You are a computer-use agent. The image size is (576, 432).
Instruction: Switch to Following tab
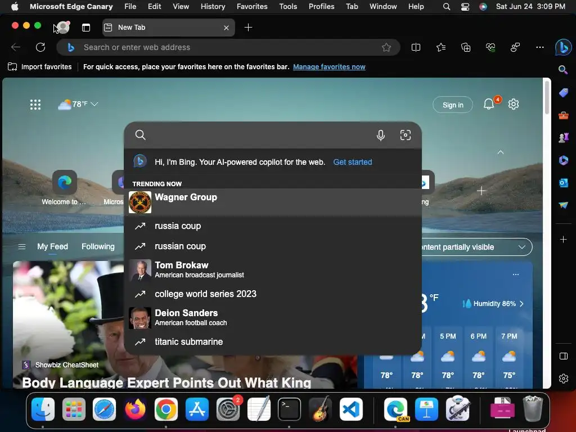point(98,246)
